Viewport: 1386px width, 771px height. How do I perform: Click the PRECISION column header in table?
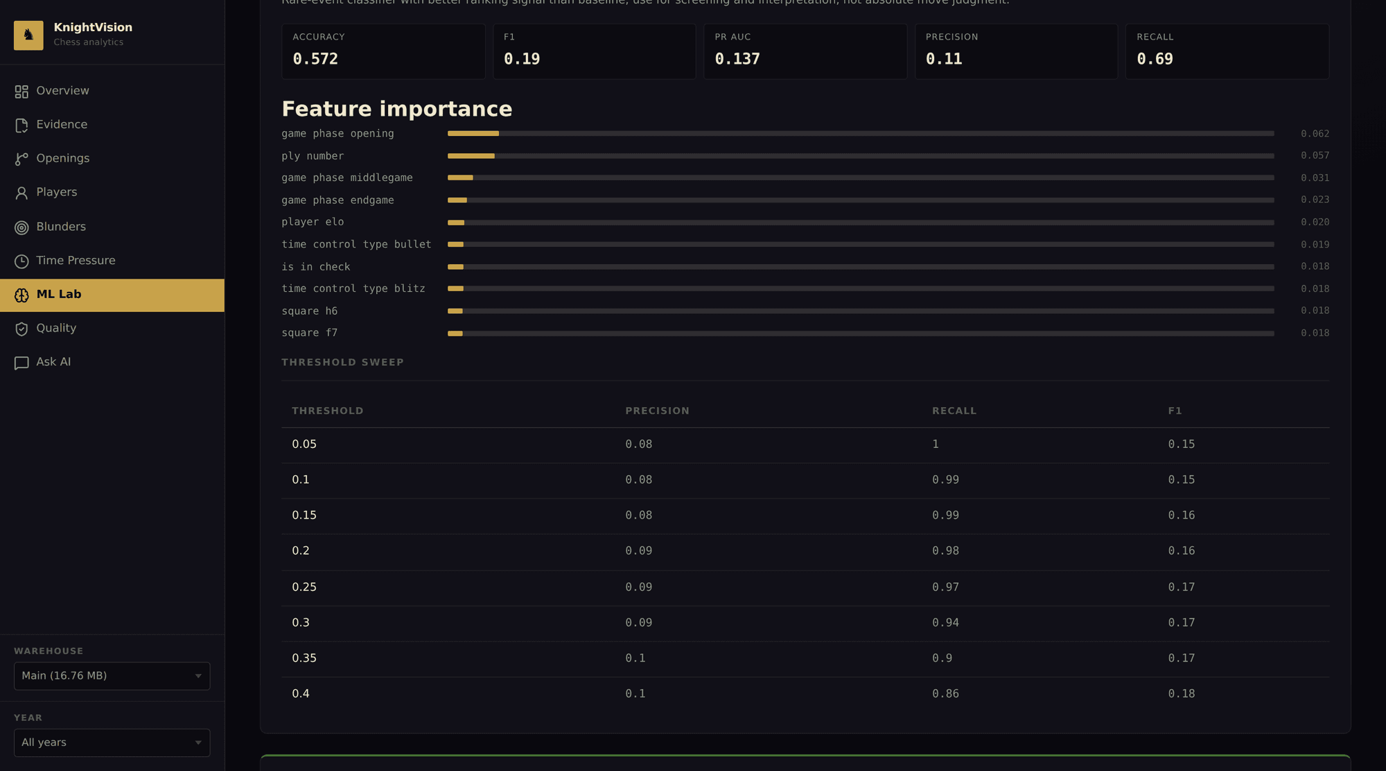click(x=658, y=411)
